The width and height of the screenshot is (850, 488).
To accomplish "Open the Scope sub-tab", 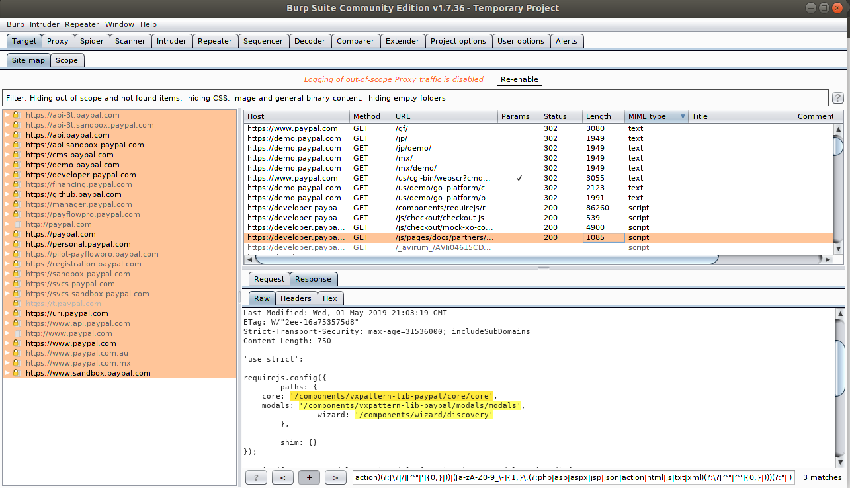I will pyautogui.click(x=67, y=60).
